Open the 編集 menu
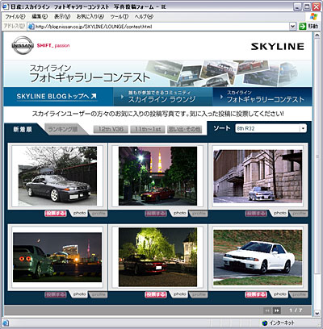The height and width of the screenshot is (329, 323). coord(40,17)
